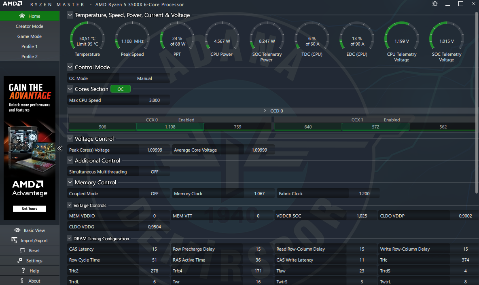Image resolution: width=479 pixels, height=285 pixels.
Task: Select core showing 759 in CCX 0
Action: [x=237, y=127]
